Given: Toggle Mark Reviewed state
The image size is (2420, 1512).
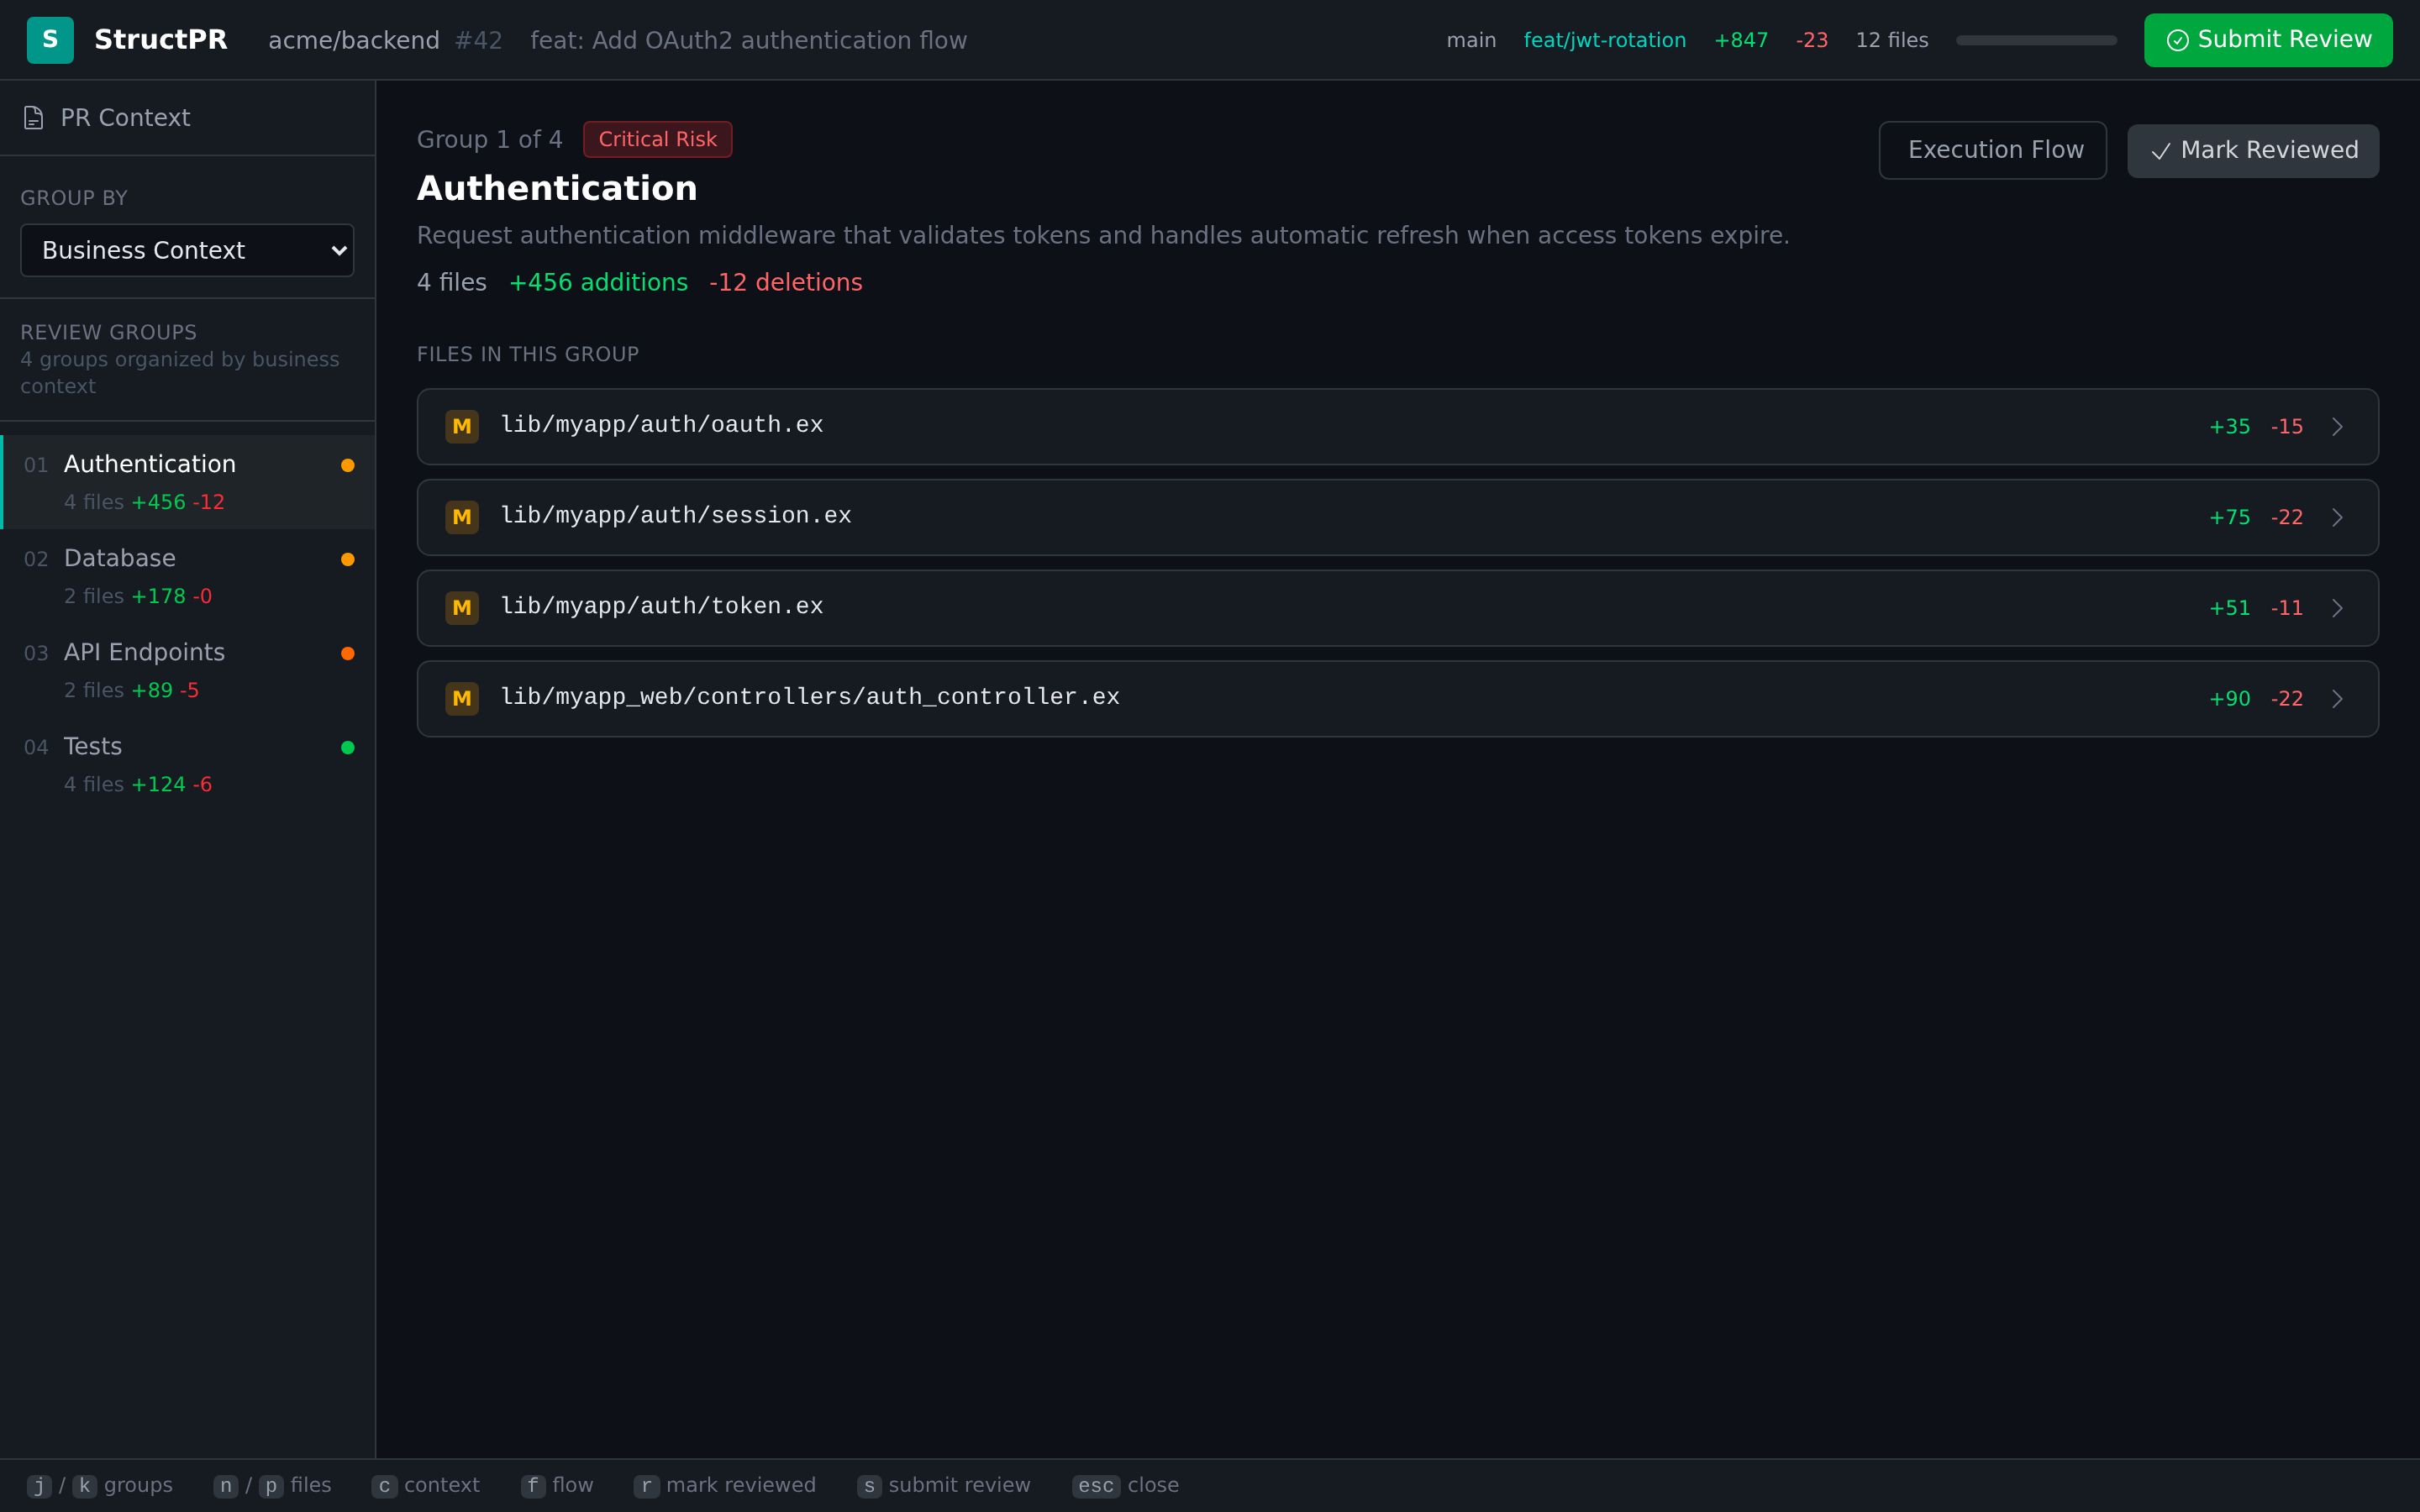Looking at the screenshot, I should pos(2252,150).
